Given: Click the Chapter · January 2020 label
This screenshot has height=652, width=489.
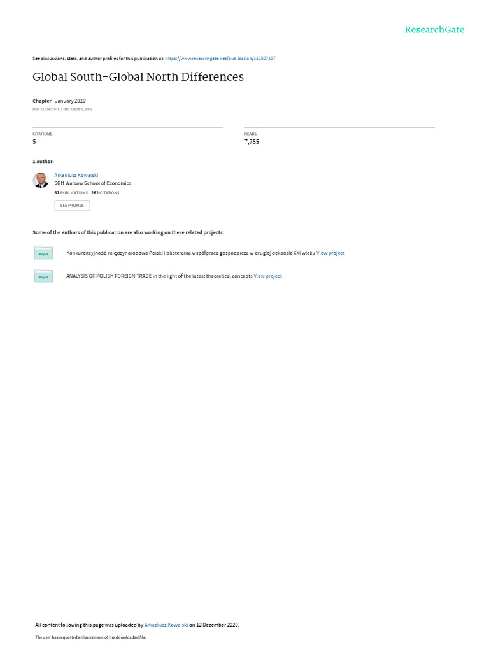Looking at the screenshot, I should pyautogui.click(x=59, y=101).
